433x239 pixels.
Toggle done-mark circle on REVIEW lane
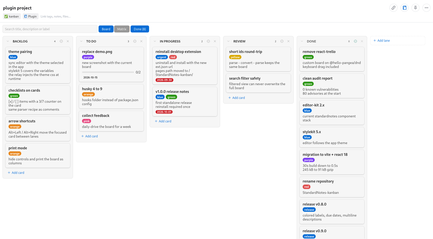pos(282,41)
